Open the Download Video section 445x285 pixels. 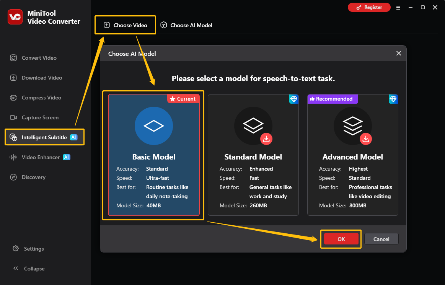(36, 78)
